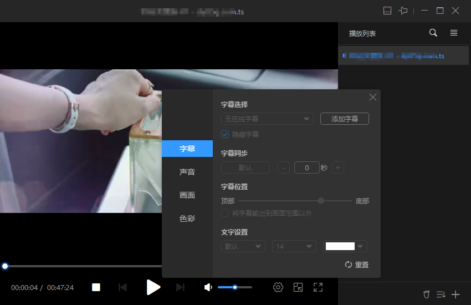Viewport: 471px width, 305px height.
Task: Select the 色彩 tab
Action: coord(187,218)
